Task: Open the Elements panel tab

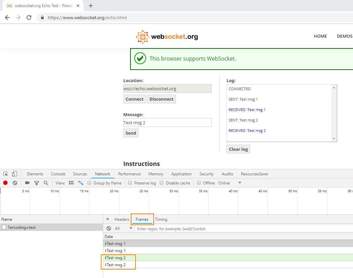Action: (35, 174)
